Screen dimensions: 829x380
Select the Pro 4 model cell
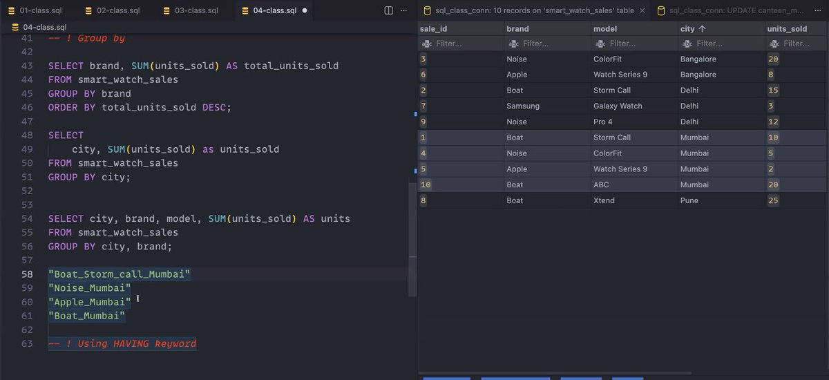[635, 122]
